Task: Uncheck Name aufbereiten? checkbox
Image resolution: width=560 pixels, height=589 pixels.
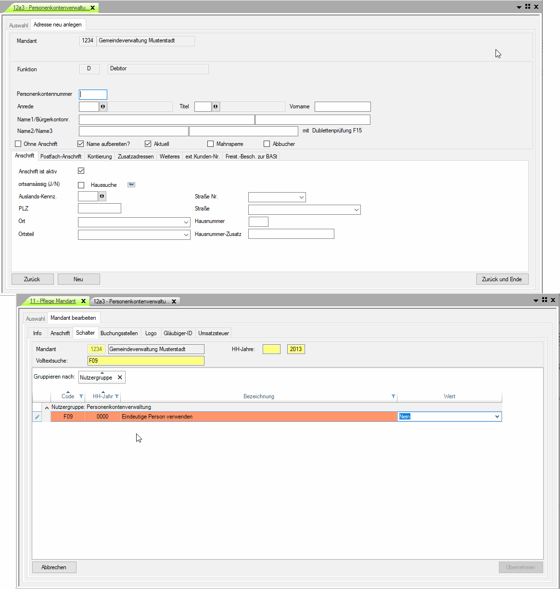Action: (81, 144)
